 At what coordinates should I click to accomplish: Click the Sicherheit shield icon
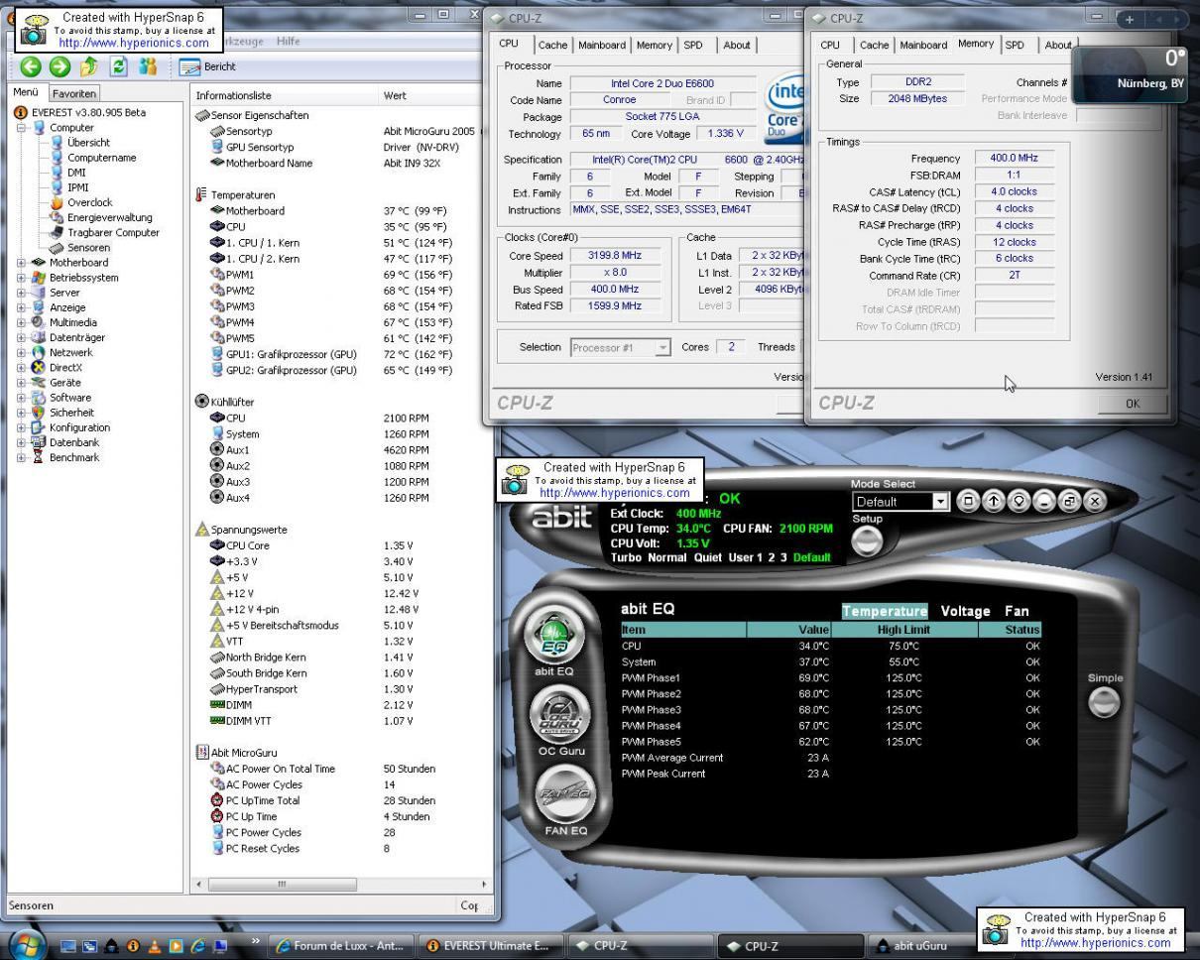(39, 413)
